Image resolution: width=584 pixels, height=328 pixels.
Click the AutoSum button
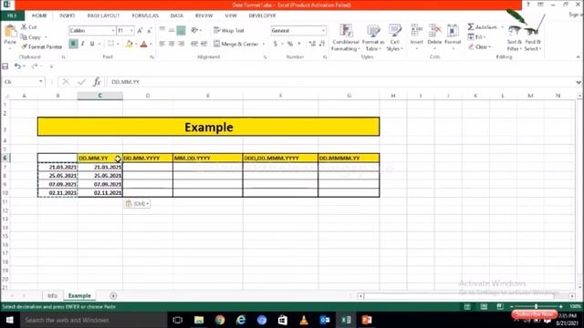pyautogui.click(x=483, y=26)
